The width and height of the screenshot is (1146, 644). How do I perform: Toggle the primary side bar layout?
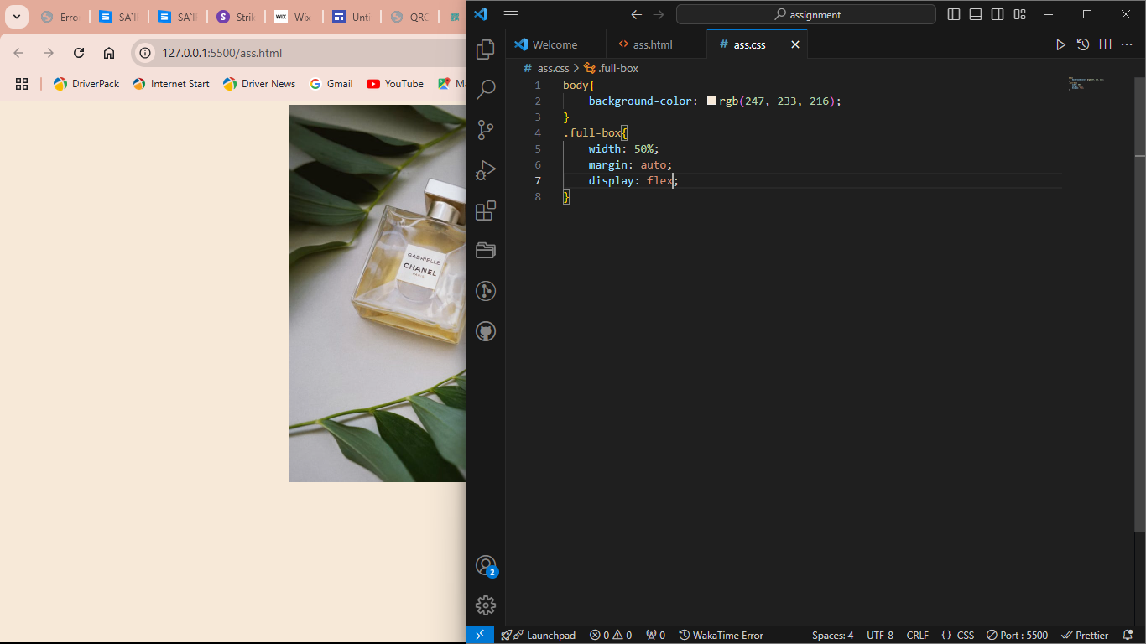(954, 14)
